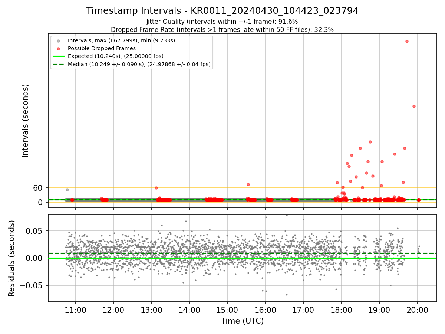Click the dashed green line sample for Median in the legend
This screenshot has width=445, height=334.
pyautogui.click(x=58, y=64)
